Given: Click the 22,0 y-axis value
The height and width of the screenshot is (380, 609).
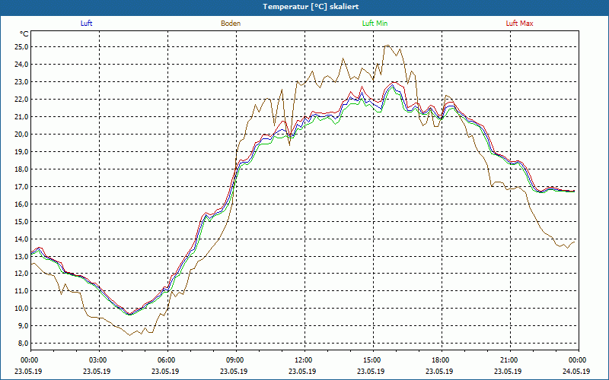Looking at the screenshot, I should pyautogui.click(x=22, y=100).
